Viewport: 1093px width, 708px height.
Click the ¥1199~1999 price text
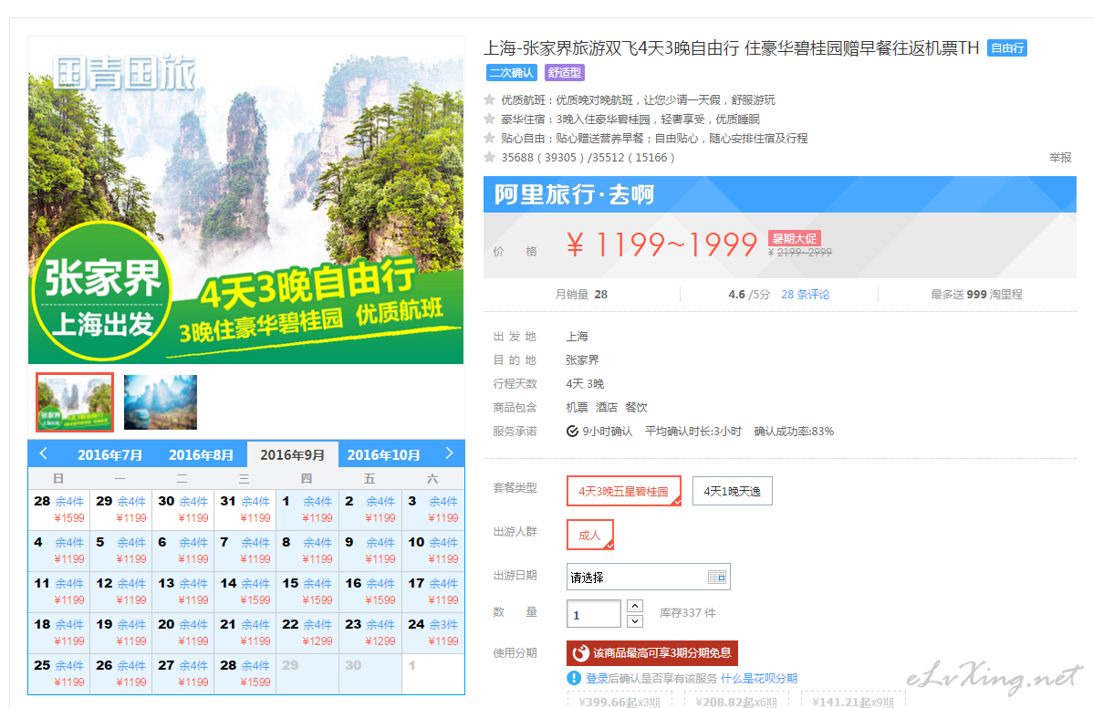661,245
